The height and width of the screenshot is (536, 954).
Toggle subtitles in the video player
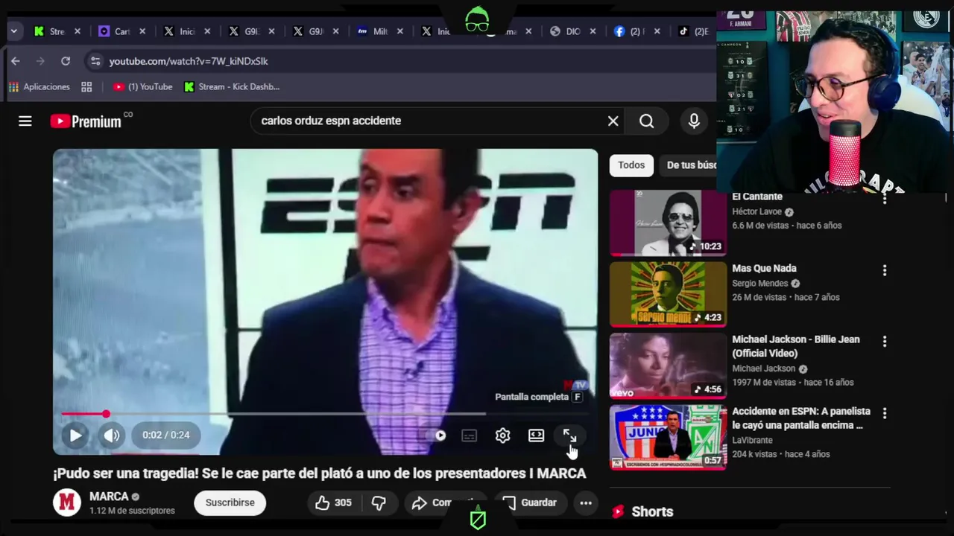tap(469, 435)
